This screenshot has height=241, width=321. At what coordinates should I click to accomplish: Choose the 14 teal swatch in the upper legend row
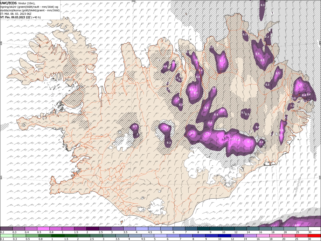[252, 229]
